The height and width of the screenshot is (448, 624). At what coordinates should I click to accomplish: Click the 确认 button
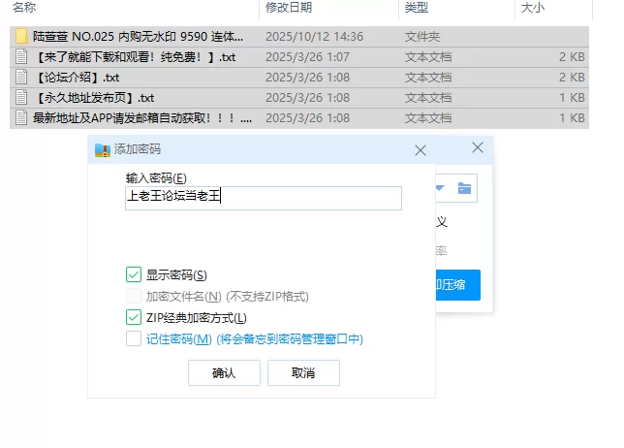tap(224, 373)
